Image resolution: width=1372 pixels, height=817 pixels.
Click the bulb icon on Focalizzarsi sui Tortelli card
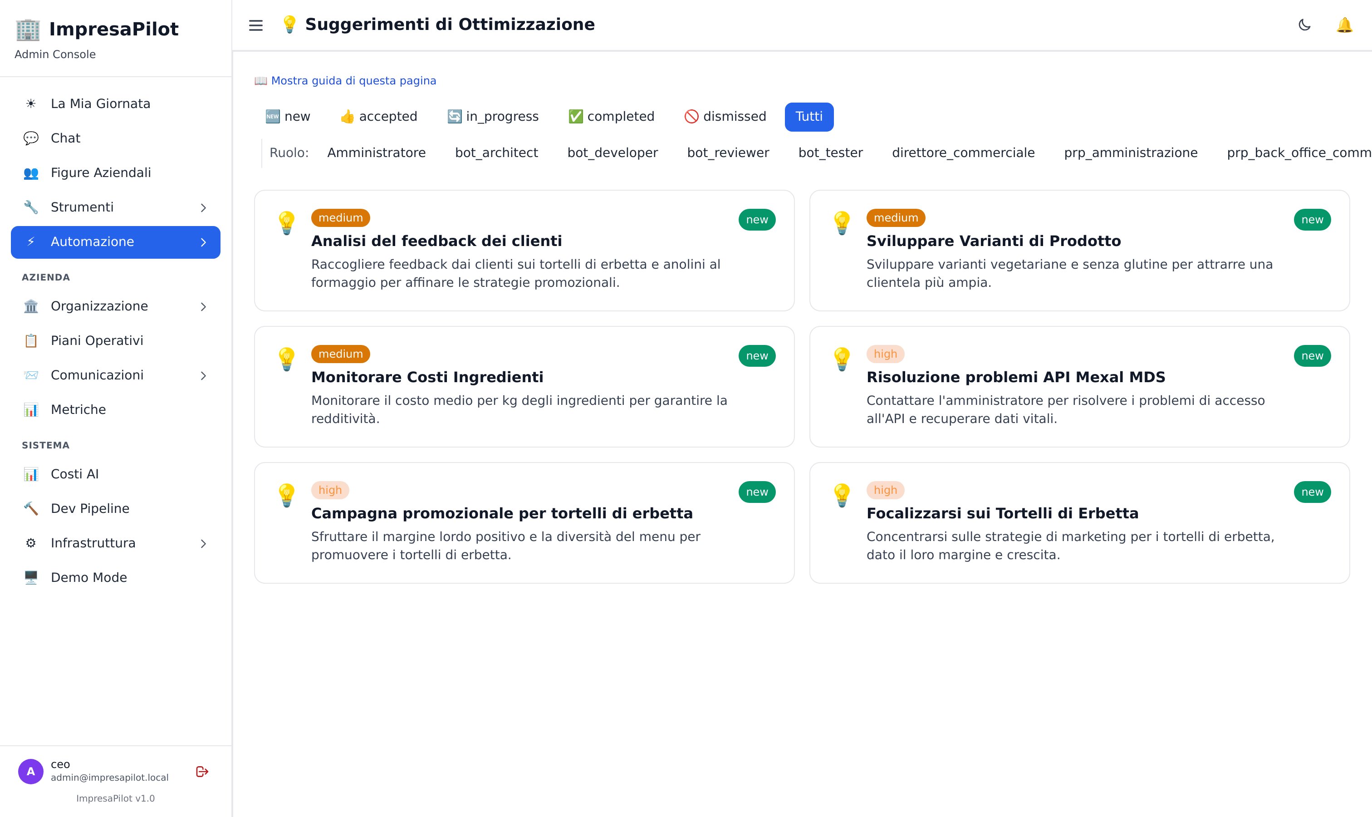click(842, 495)
